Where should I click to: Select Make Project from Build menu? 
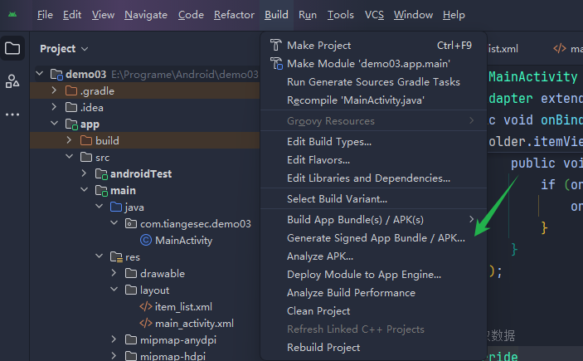pos(374,45)
